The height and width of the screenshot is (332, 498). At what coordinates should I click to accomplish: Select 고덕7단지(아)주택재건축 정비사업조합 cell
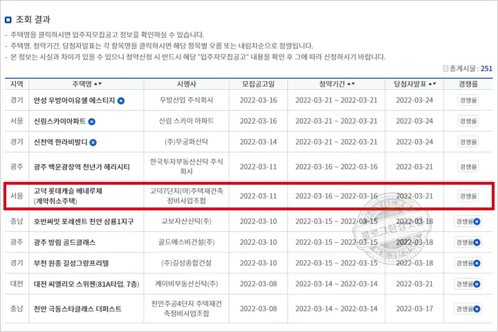tap(187, 196)
